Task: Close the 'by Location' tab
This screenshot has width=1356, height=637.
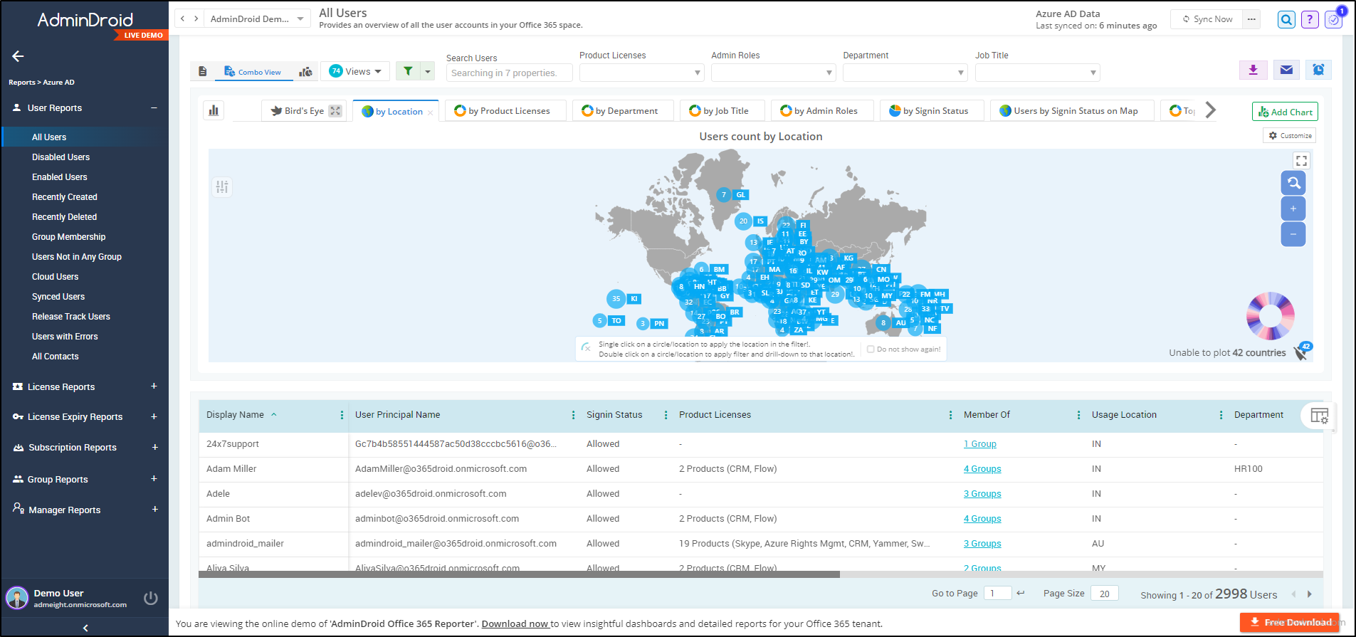Action: 430,112
